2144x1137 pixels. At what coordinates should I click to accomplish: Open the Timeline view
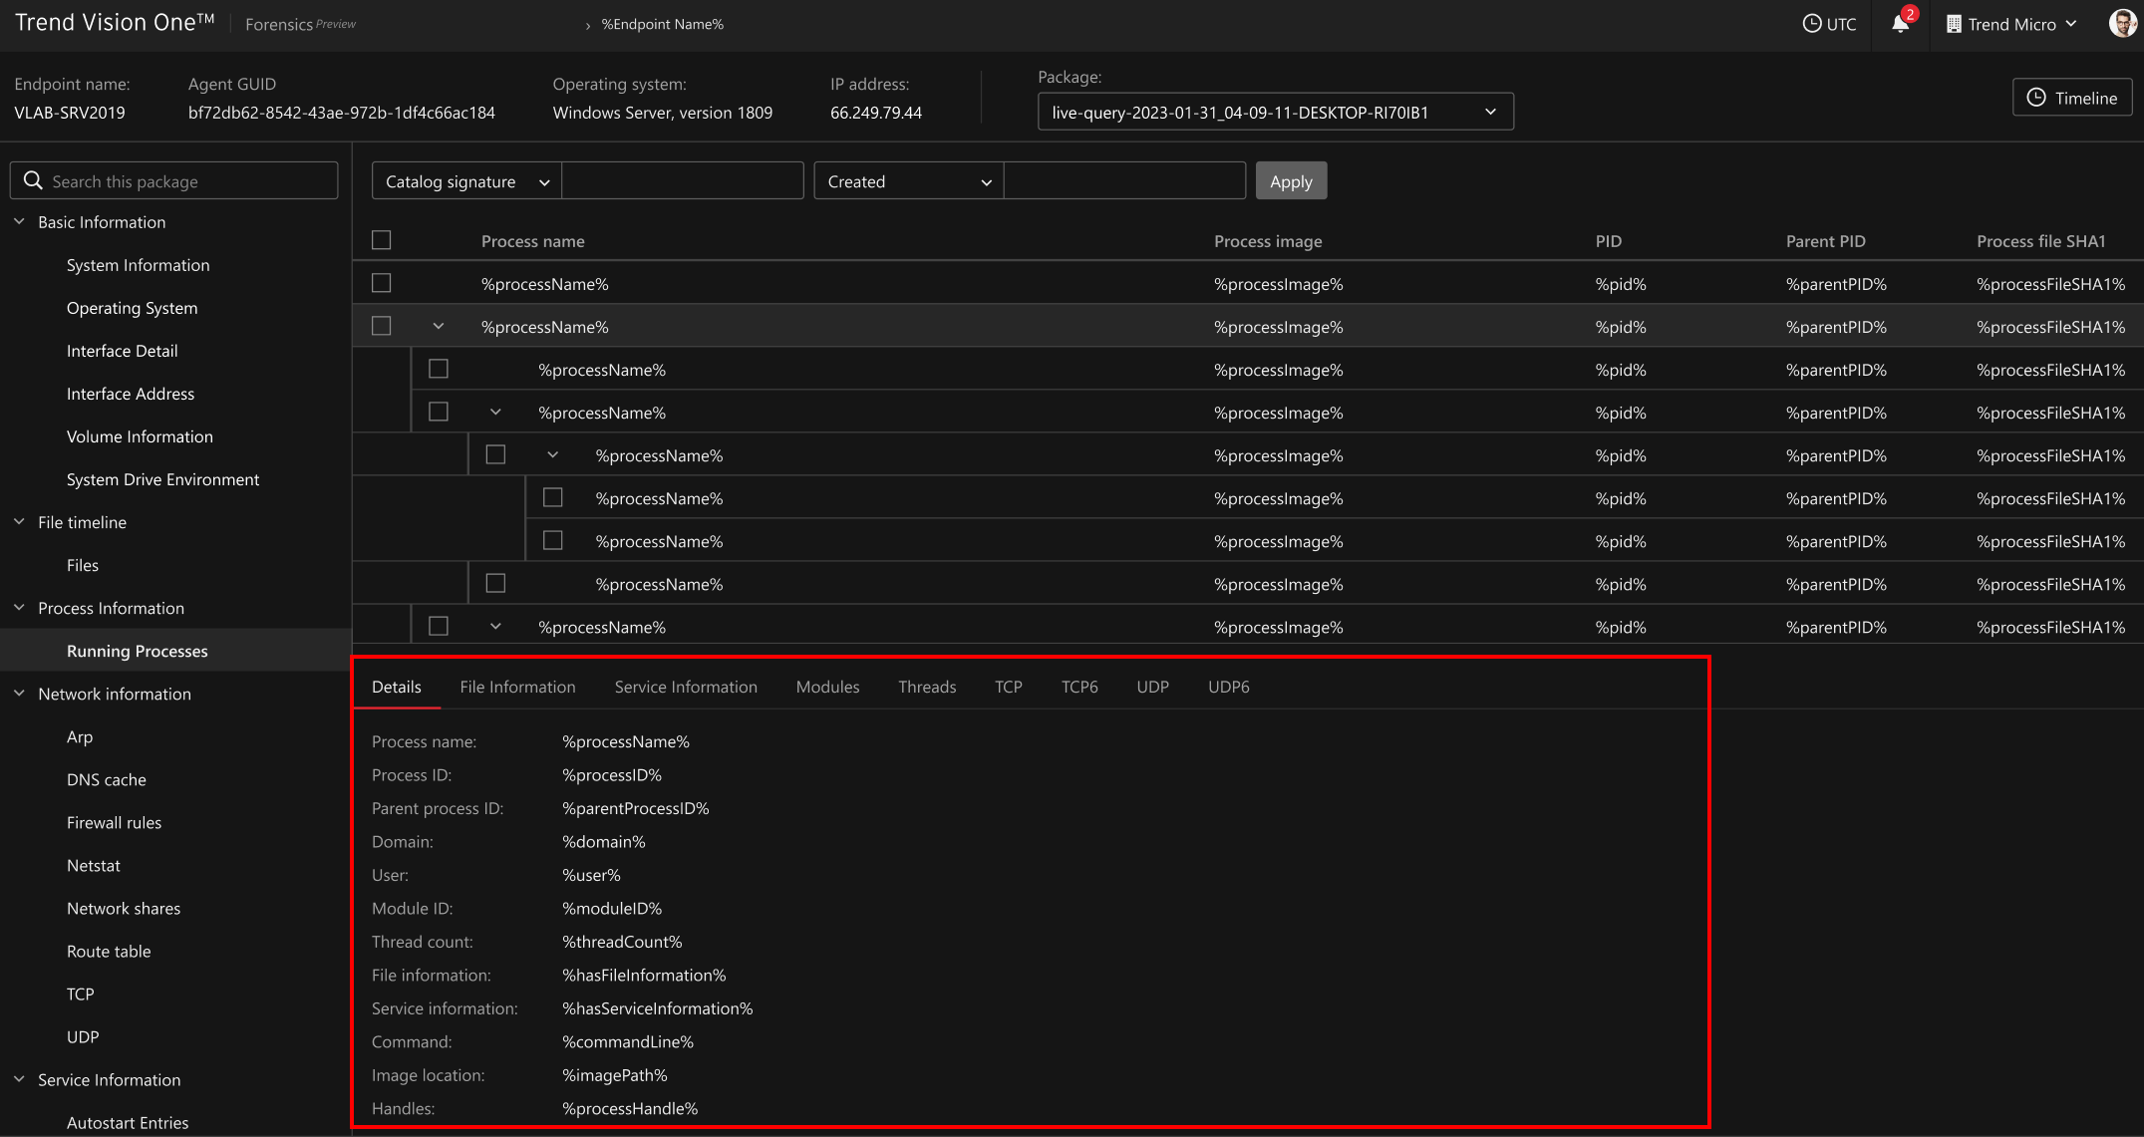(2072, 97)
